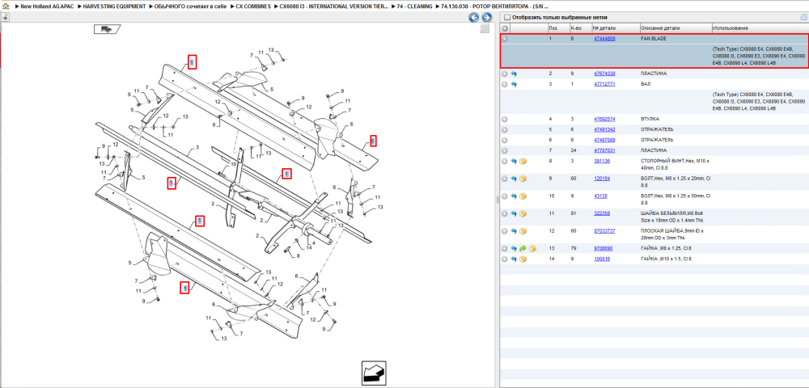Click the green arrow icon for part 9706690

523,248
